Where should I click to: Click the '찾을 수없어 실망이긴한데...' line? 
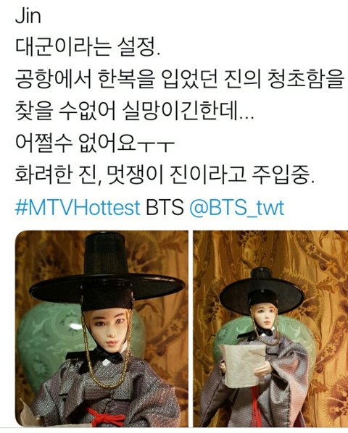(x=134, y=112)
